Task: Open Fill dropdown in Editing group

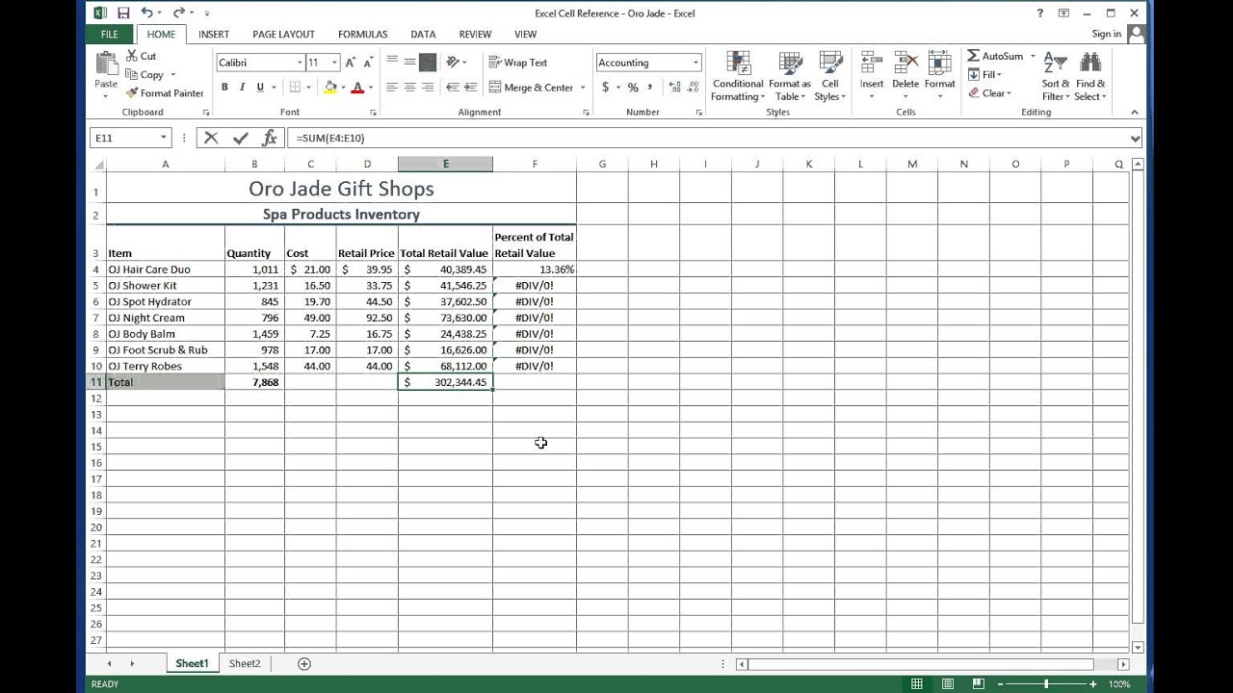Action: point(986,75)
